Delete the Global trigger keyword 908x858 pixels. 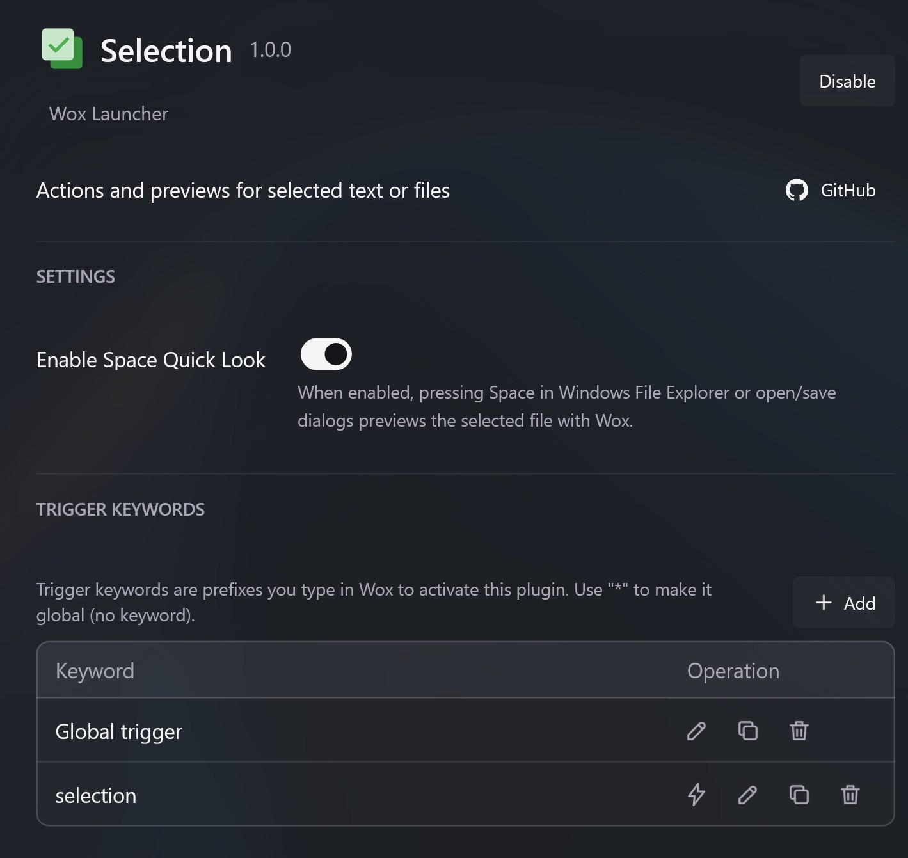(799, 731)
